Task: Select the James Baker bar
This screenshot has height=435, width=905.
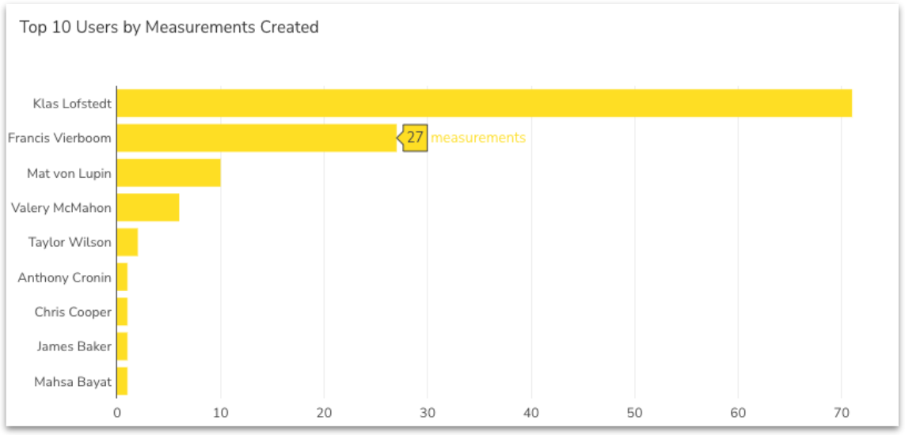Action: (x=122, y=346)
